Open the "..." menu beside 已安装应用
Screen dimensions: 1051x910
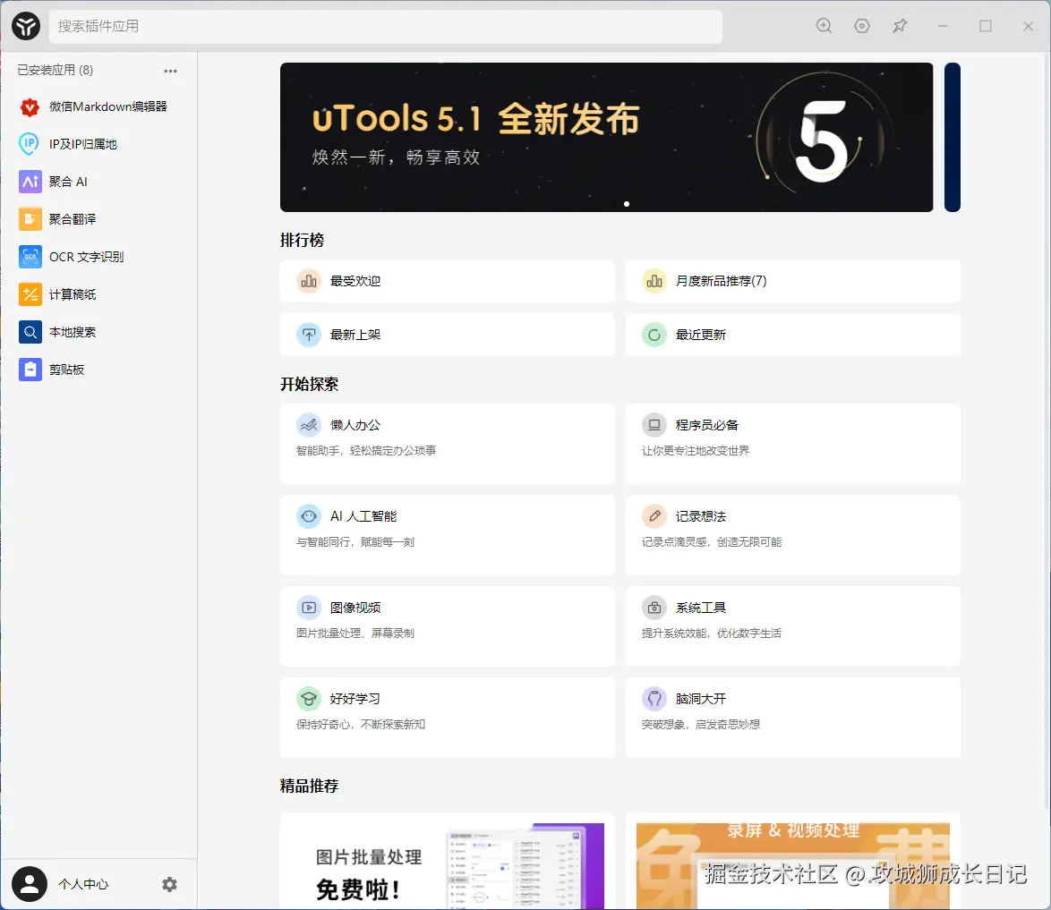click(x=170, y=71)
